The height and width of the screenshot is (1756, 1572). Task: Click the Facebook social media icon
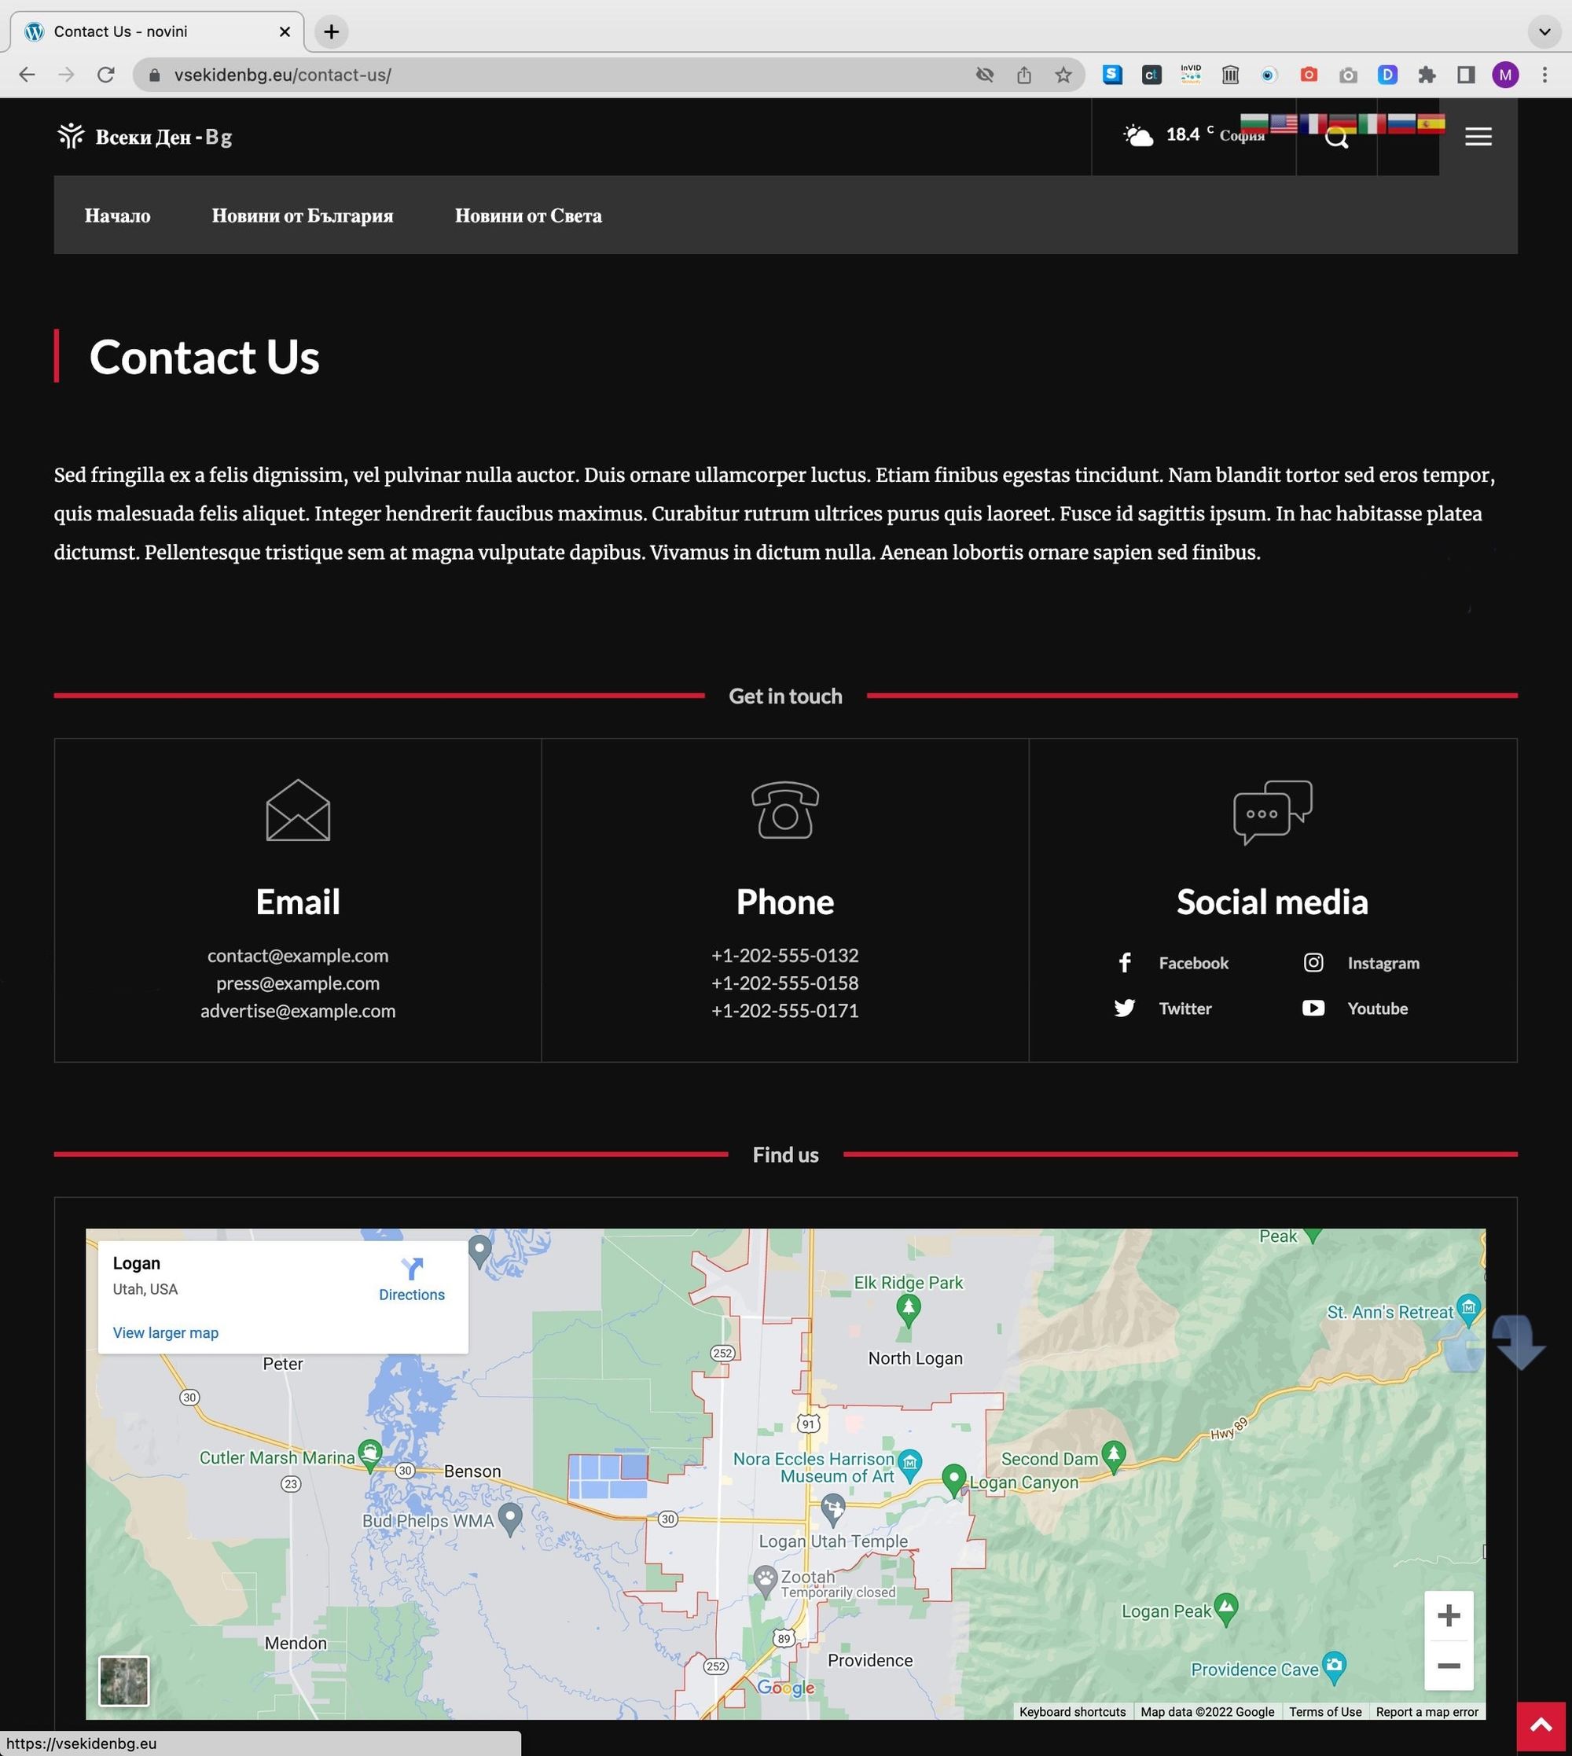click(1125, 962)
